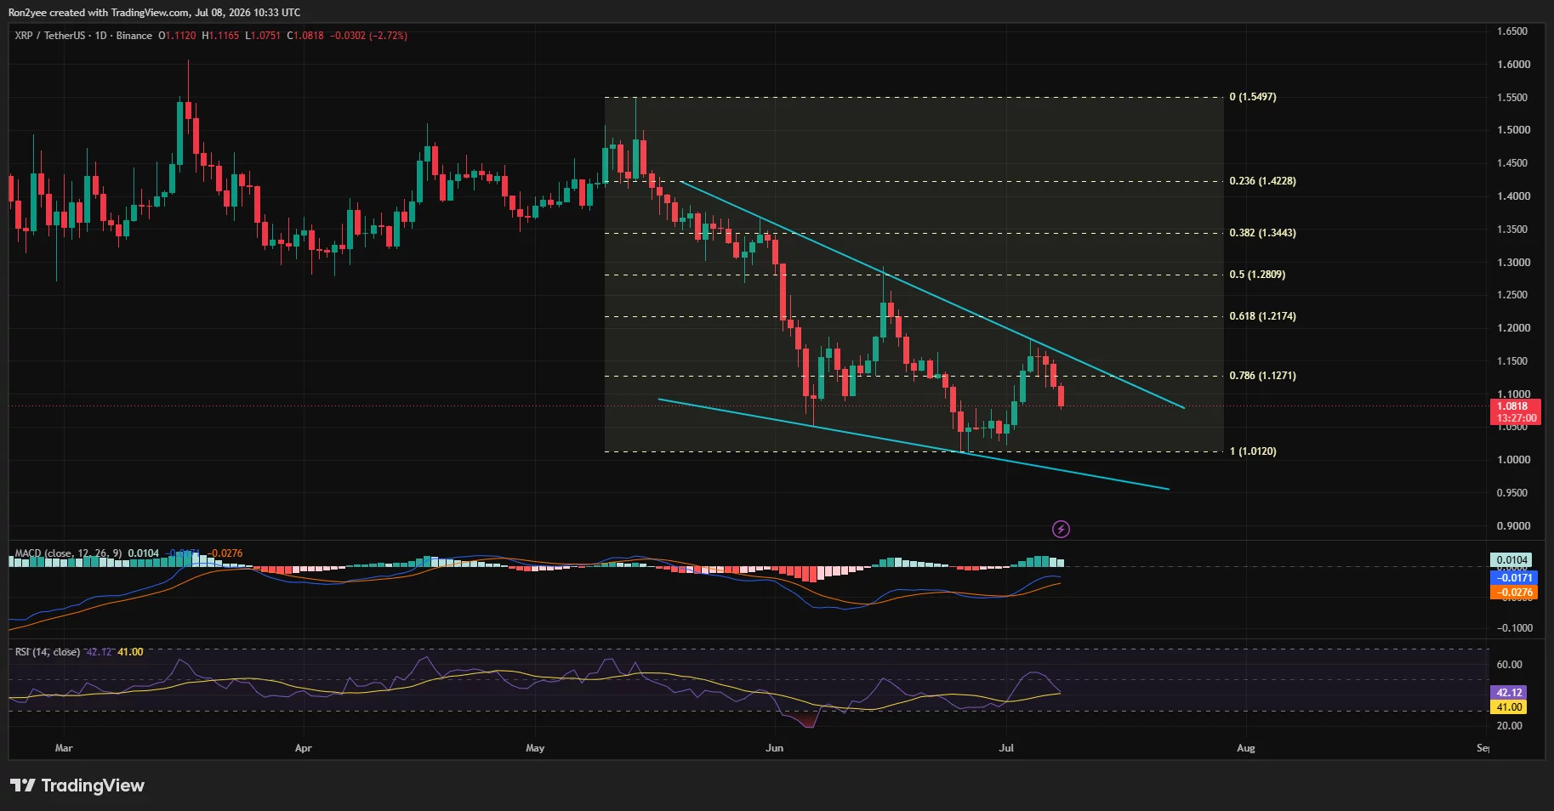Select the Fibonacci 0.236 (1.4228) level label

[x=1263, y=181]
